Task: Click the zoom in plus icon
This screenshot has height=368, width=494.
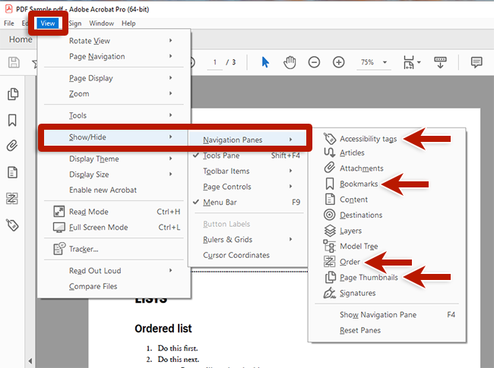Action: [339, 62]
